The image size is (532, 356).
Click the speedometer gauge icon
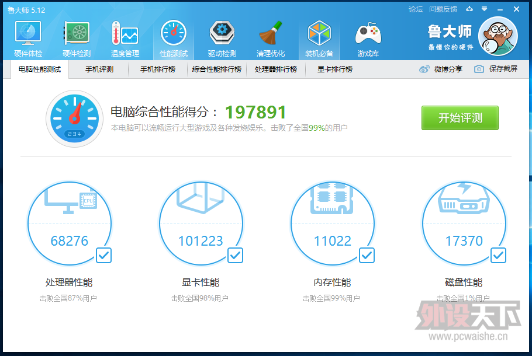(x=75, y=118)
